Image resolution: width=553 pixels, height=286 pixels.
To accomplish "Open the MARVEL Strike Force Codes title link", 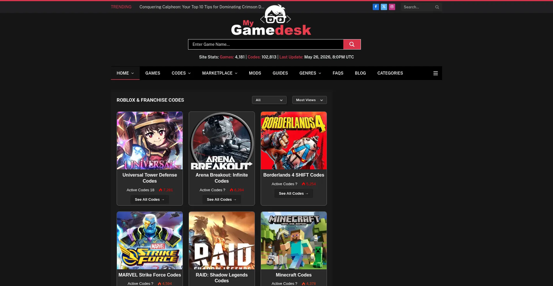I will click(150, 275).
